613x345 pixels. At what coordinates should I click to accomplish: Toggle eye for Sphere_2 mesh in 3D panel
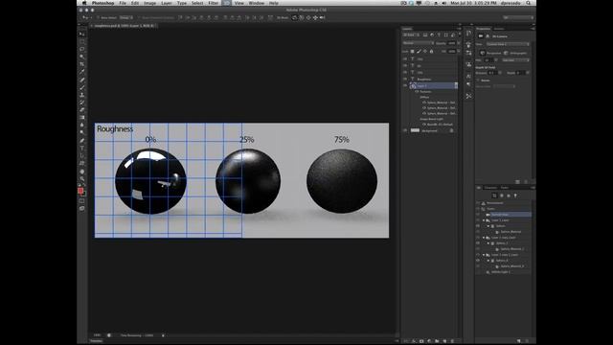[x=478, y=260]
